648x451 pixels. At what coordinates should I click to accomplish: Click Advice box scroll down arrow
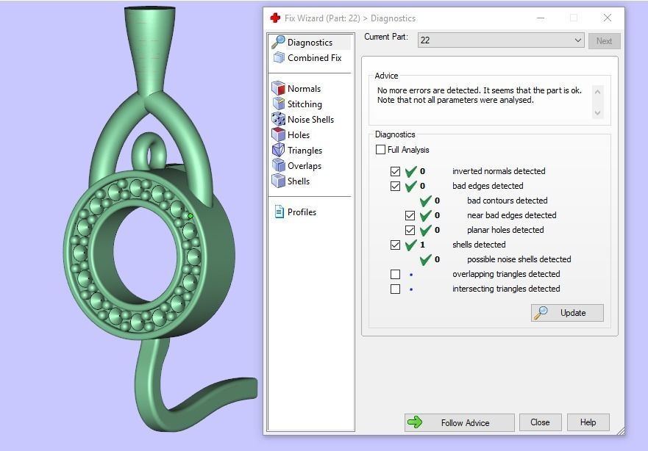click(x=597, y=112)
